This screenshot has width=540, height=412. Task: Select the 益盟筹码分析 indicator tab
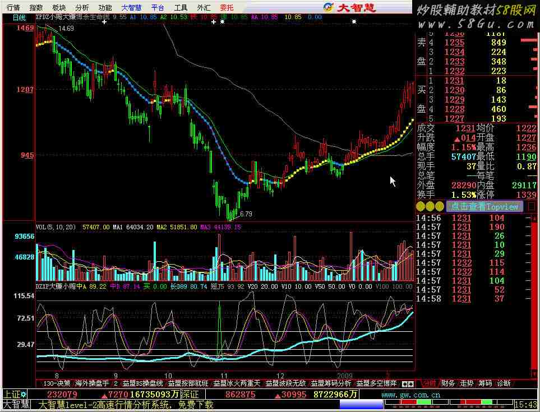coord(331,383)
